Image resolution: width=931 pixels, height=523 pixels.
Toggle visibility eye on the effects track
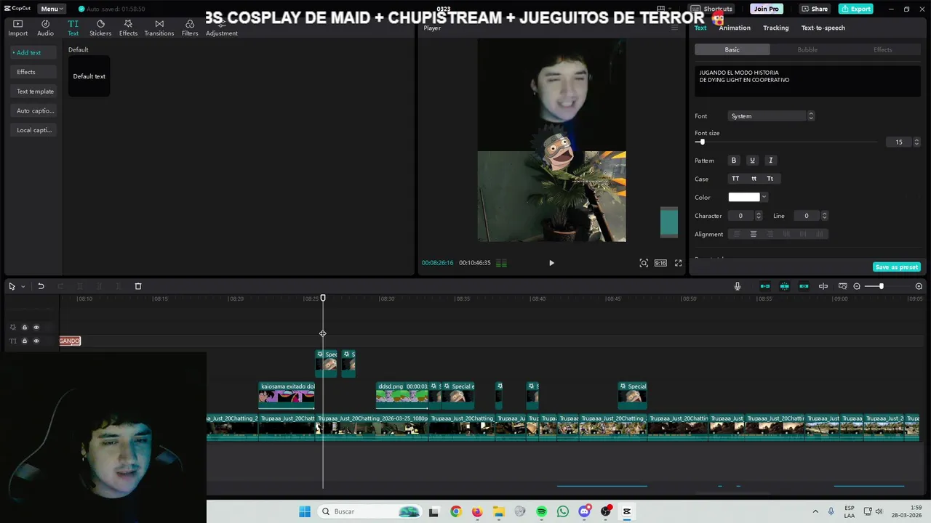(36, 327)
